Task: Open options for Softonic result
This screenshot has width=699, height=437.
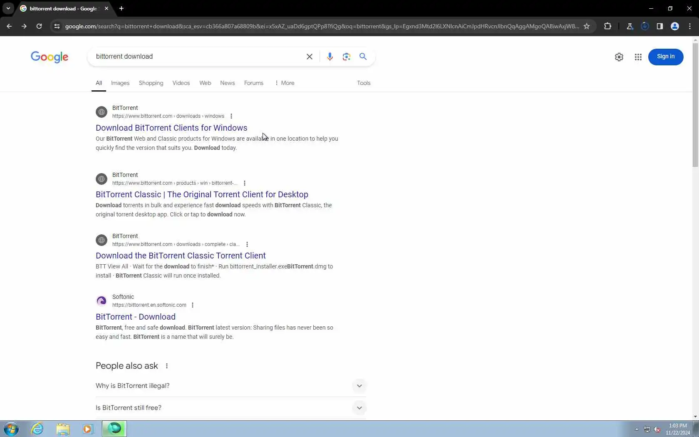Action: click(x=193, y=305)
